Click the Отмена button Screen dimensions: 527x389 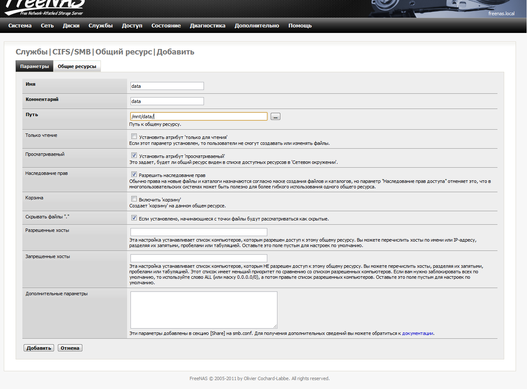70,348
